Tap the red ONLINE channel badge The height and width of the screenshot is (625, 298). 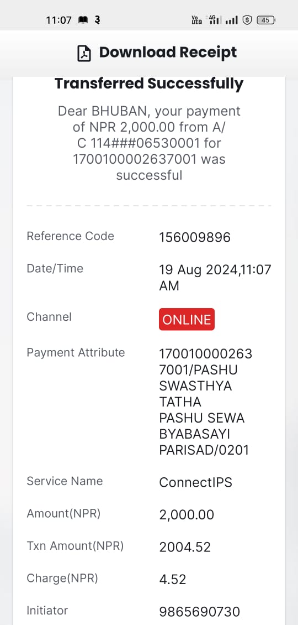click(187, 319)
